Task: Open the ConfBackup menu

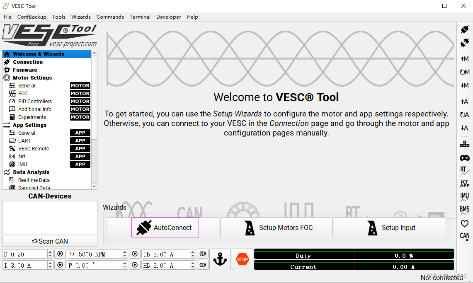Action: (x=32, y=17)
